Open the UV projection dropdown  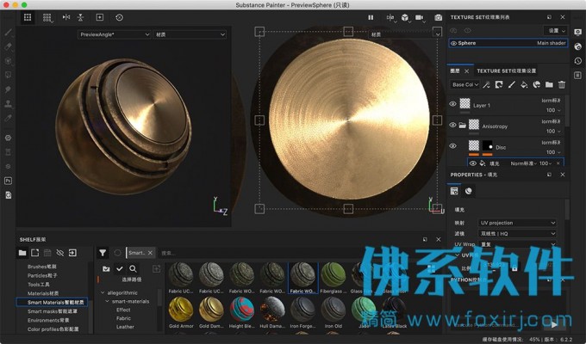coord(517,223)
